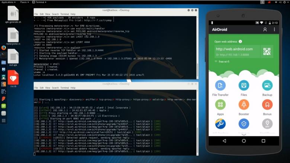Click the upper terminal title bar
Image resolution: width=290 pixels, height=163 pixels.
coord(116,10)
